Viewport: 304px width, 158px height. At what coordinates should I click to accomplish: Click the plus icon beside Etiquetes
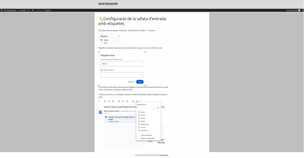point(119,36)
